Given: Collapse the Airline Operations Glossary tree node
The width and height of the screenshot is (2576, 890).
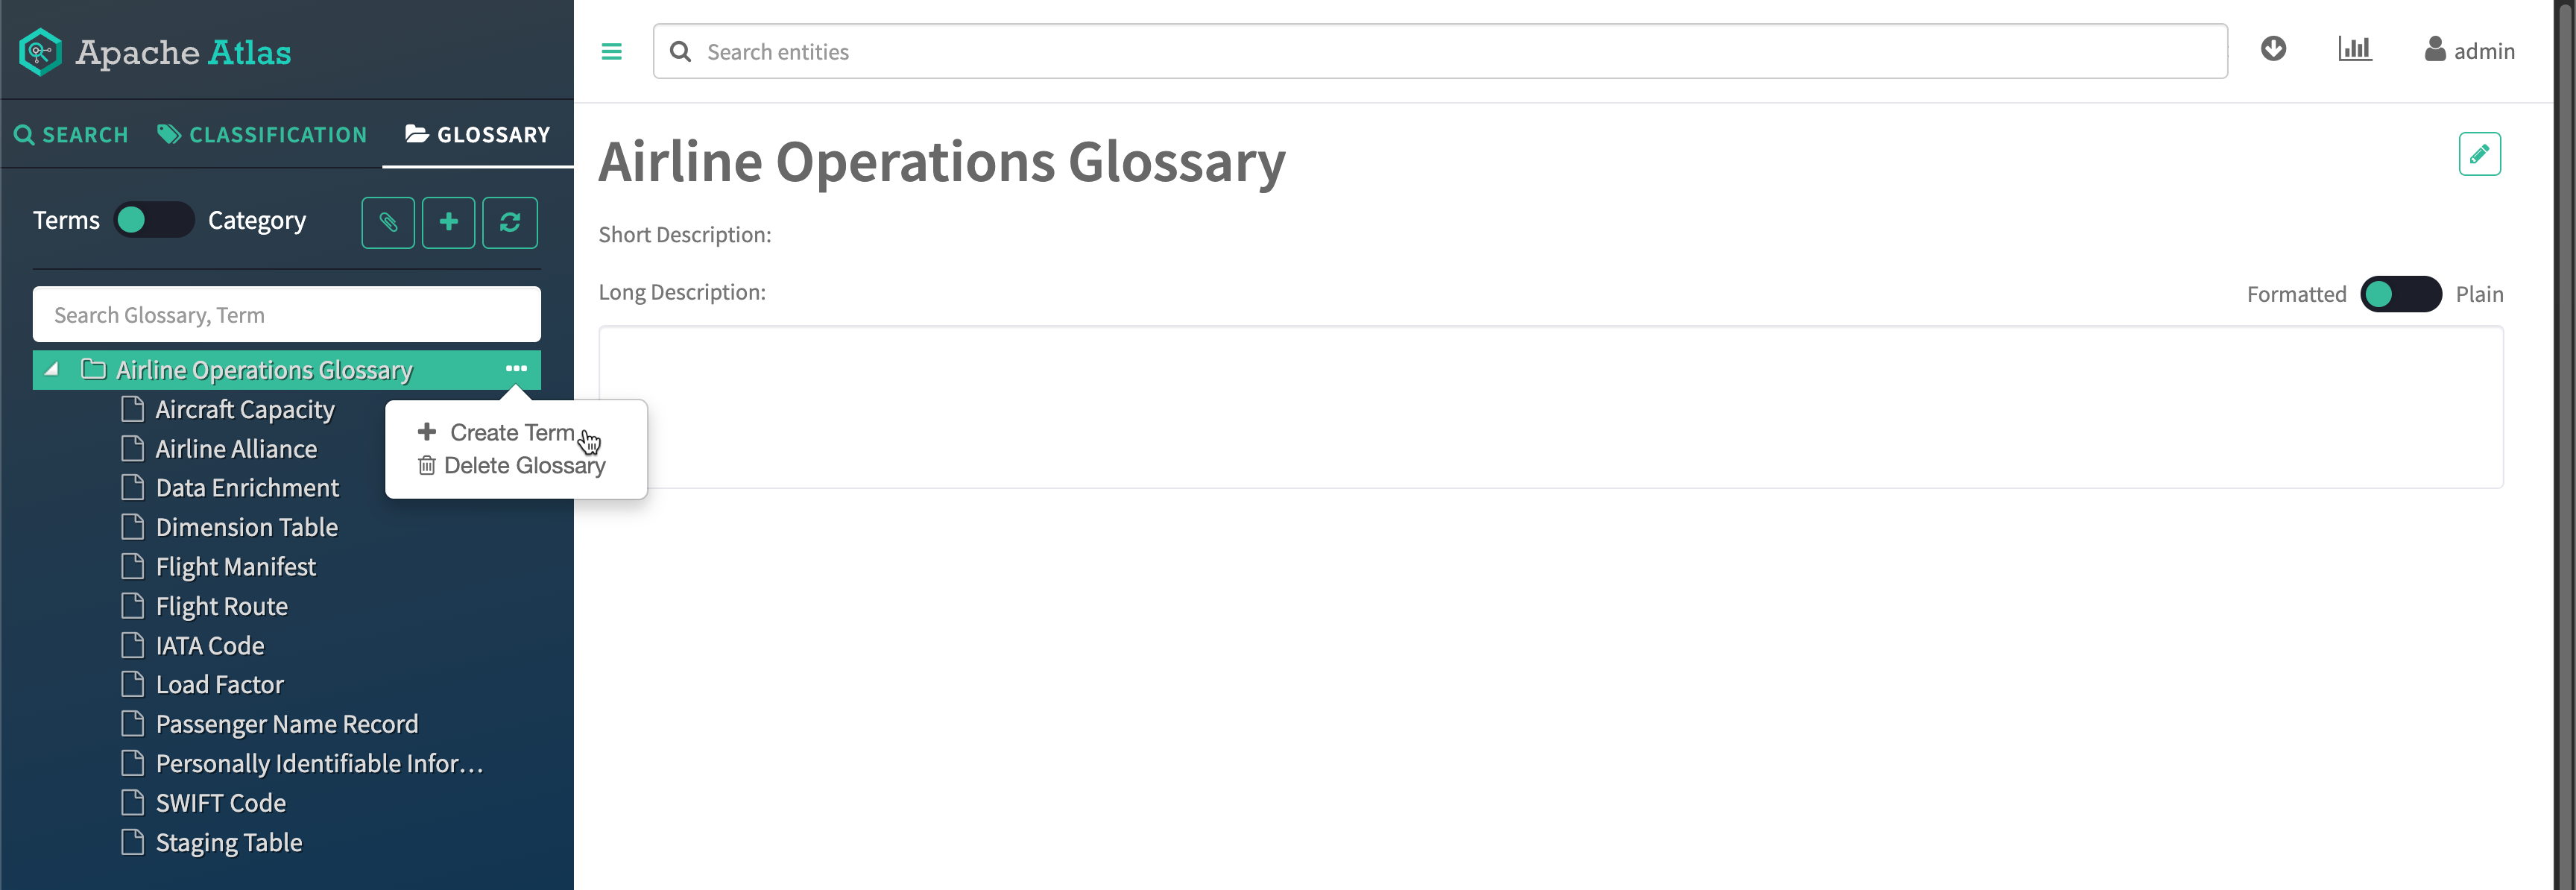Looking at the screenshot, I should (51, 370).
